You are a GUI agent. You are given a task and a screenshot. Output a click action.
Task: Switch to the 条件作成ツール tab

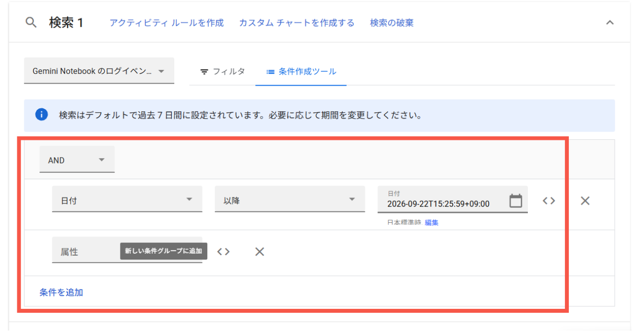pyautogui.click(x=301, y=71)
